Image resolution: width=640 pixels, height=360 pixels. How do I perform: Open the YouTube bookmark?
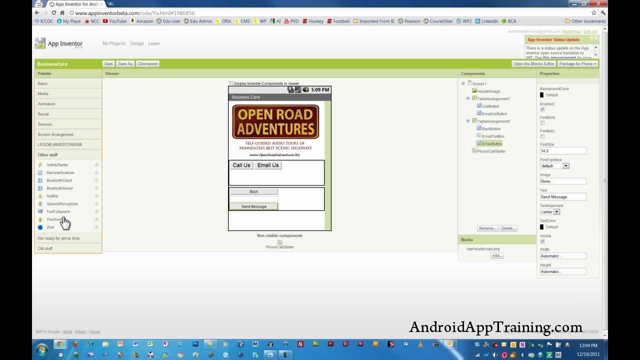[114, 21]
